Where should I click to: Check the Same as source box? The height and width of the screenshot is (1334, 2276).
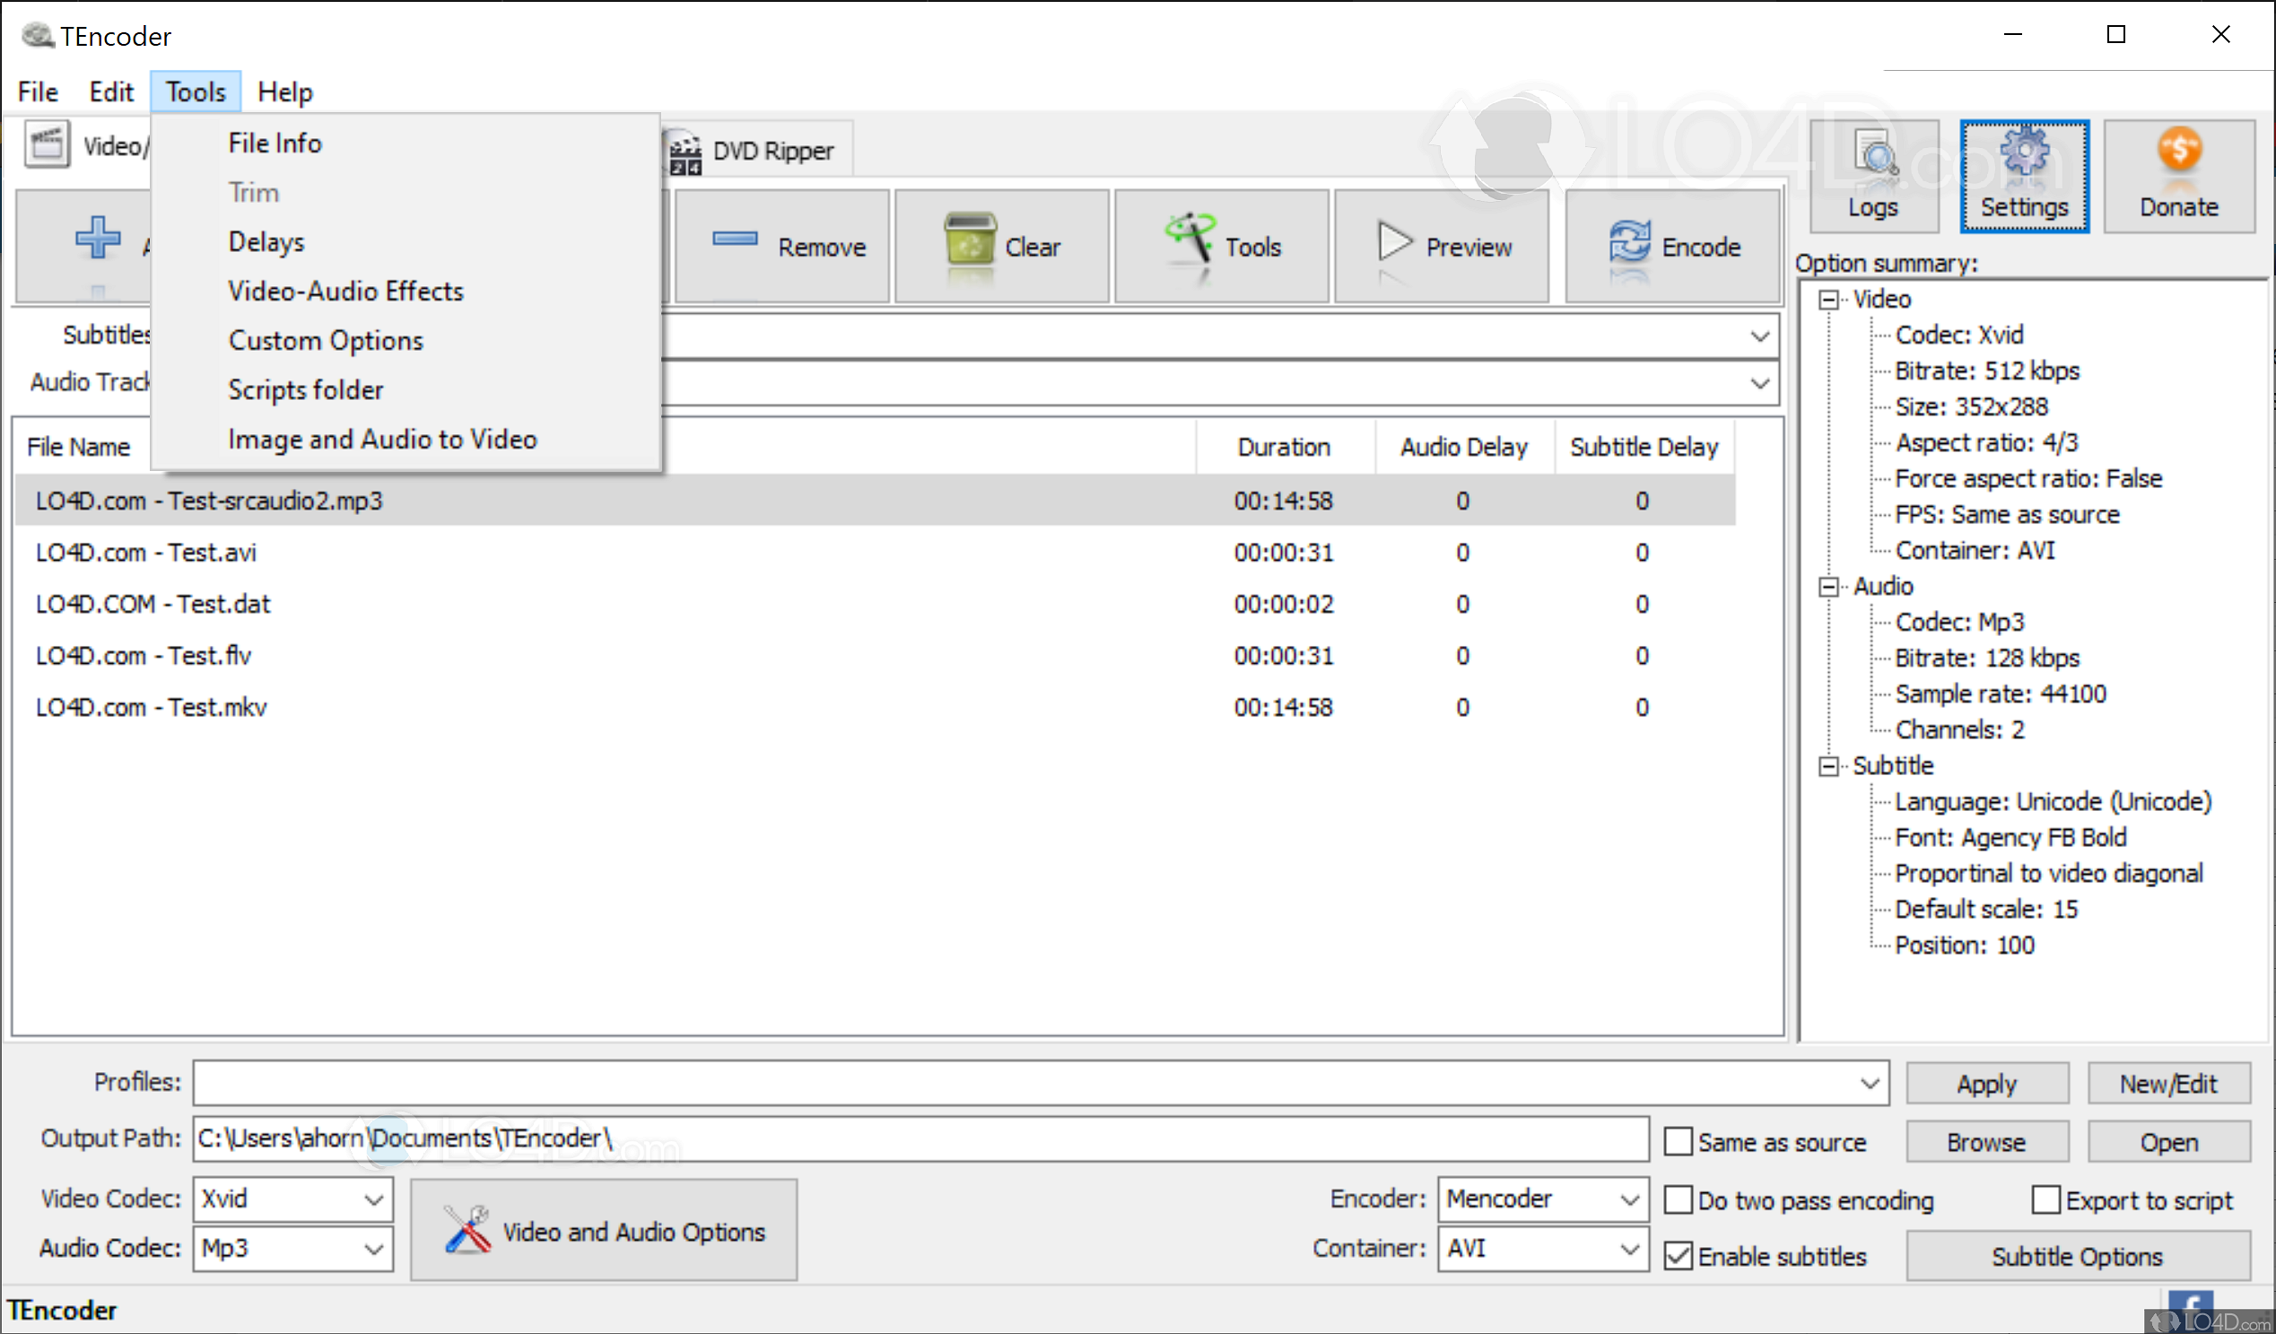1679,1141
